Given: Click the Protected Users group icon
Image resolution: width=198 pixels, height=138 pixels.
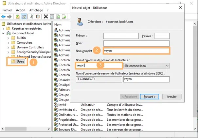Looking at the screenshot, I should coord(56,125).
